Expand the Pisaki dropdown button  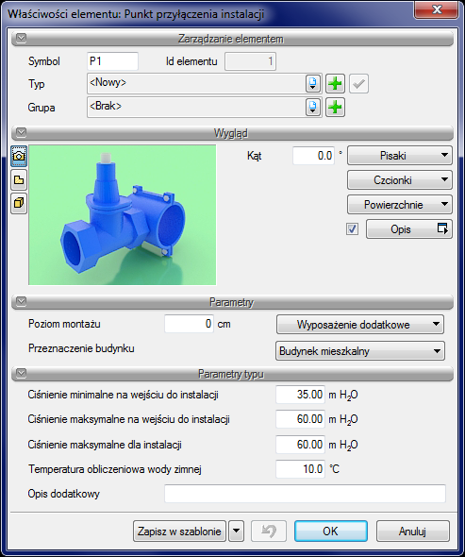(x=400, y=156)
